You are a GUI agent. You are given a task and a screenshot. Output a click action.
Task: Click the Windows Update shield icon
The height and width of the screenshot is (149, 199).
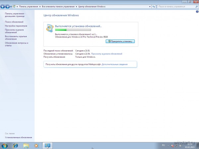pos(50,28)
